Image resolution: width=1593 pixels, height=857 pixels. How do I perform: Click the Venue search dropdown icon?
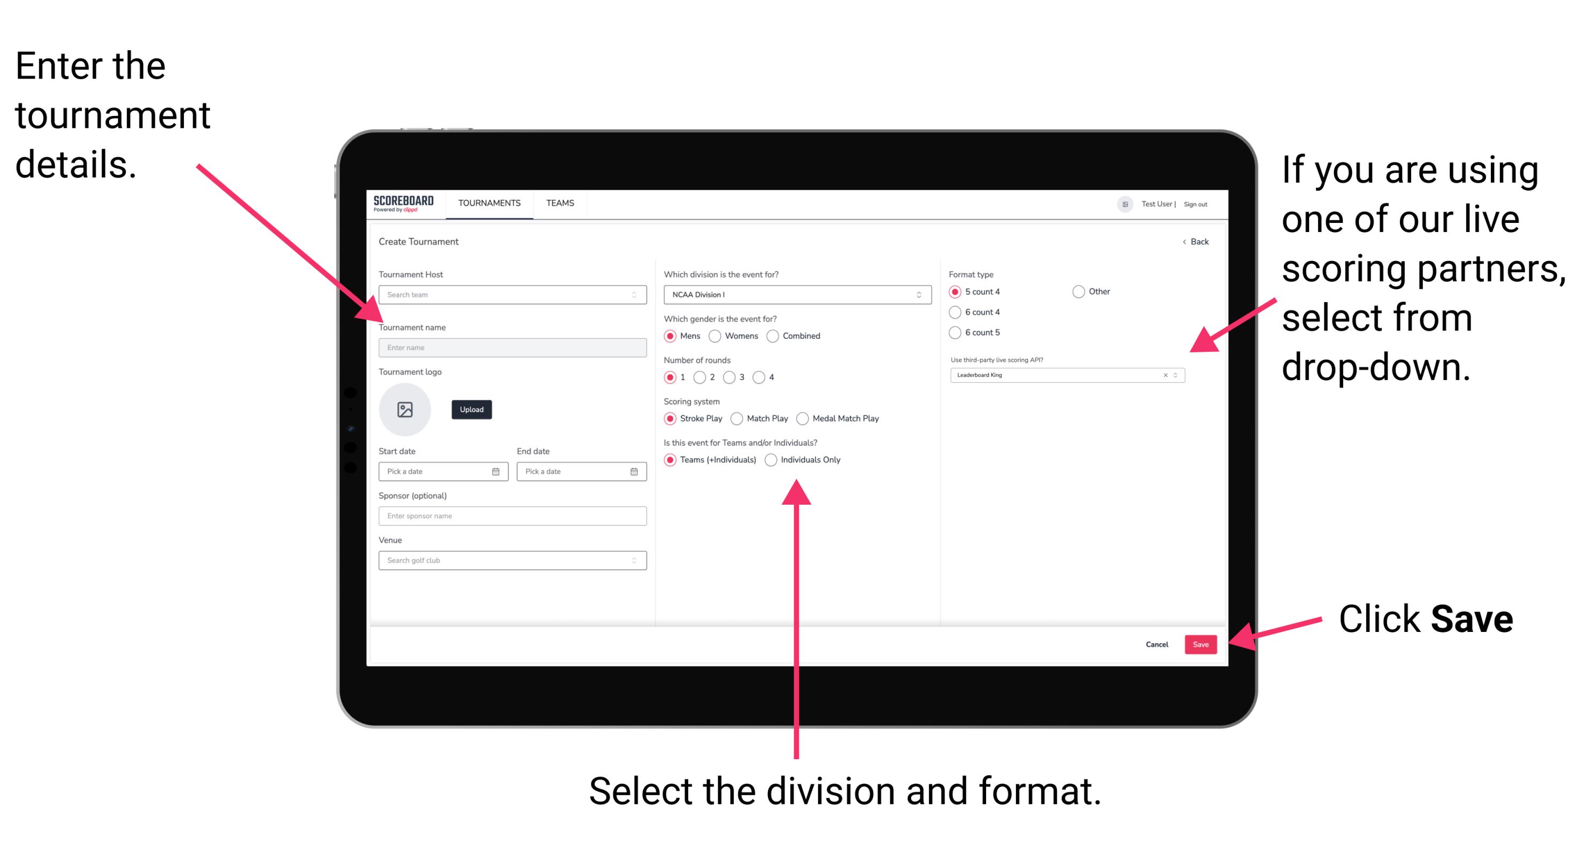click(635, 560)
